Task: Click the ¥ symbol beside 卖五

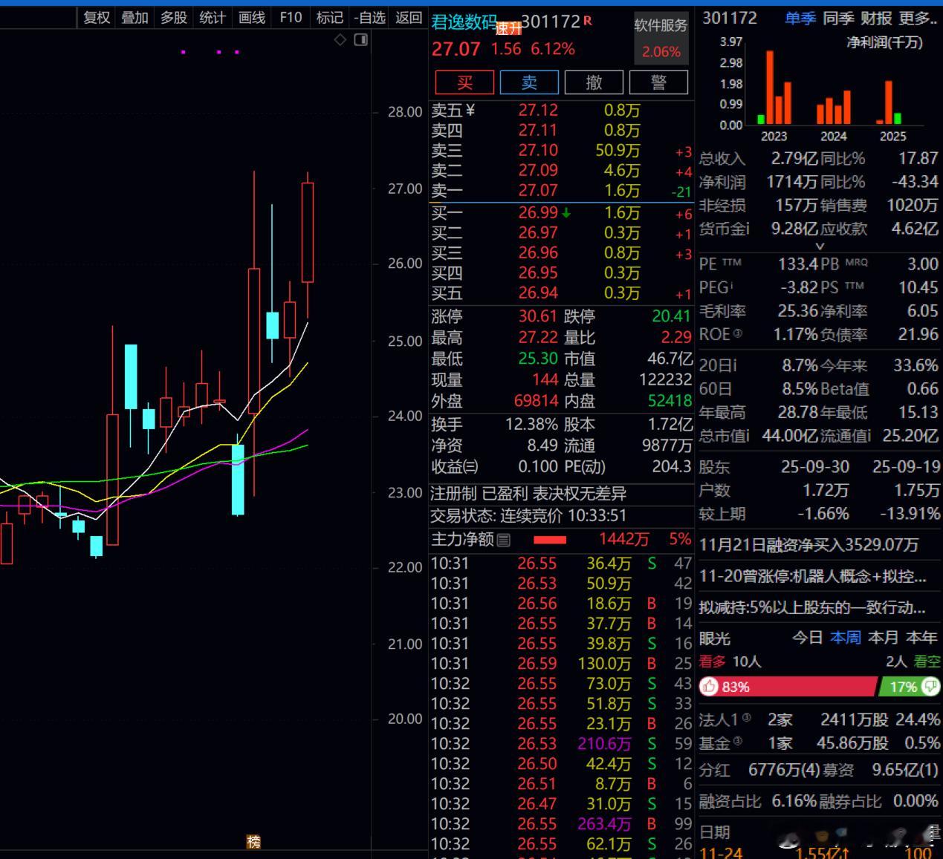Action: [x=470, y=111]
